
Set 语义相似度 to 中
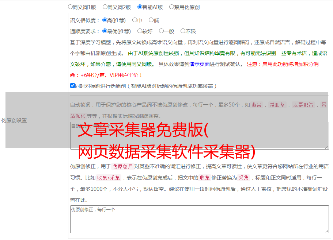(135, 20)
